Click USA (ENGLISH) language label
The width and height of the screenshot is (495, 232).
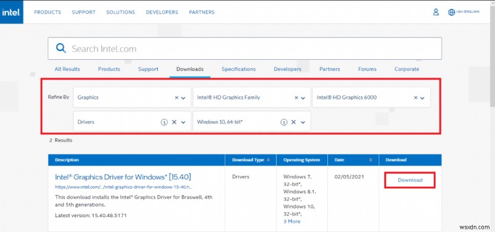coord(468,12)
